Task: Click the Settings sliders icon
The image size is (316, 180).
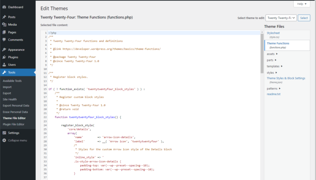Action: pos(4,133)
